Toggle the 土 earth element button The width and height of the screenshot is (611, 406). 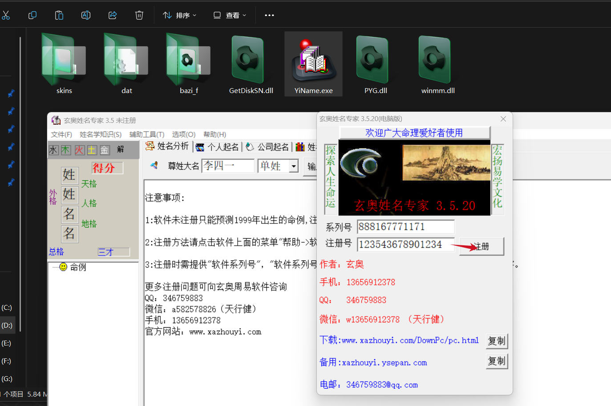[x=92, y=150]
